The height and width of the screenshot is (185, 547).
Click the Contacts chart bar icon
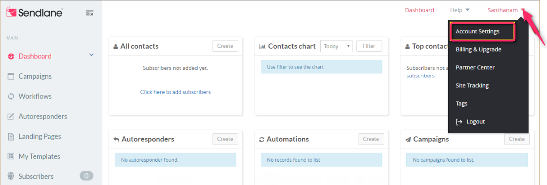pyautogui.click(x=262, y=47)
